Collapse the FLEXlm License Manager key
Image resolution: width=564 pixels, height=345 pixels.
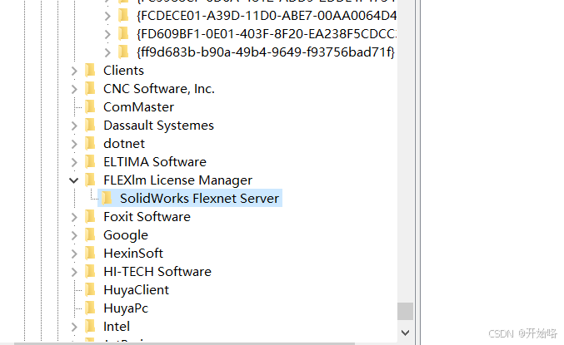coord(74,180)
